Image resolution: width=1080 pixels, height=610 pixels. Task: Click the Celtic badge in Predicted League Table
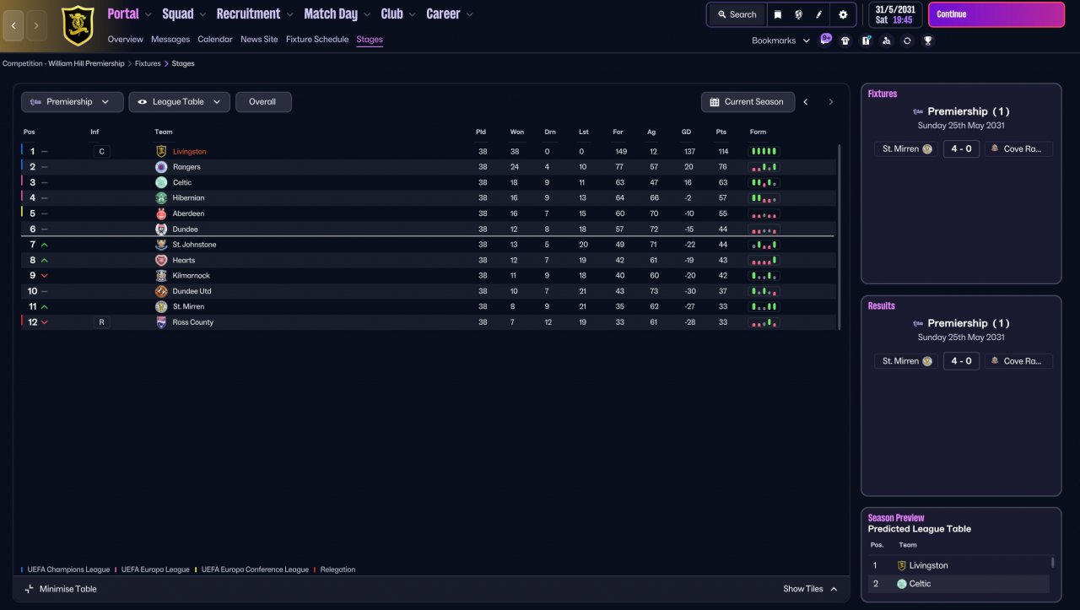click(902, 584)
